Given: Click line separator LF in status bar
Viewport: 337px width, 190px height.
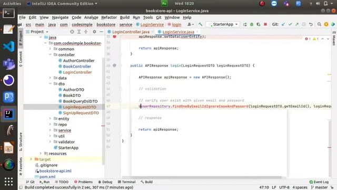Looking at the screenshot, I should (274, 187).
